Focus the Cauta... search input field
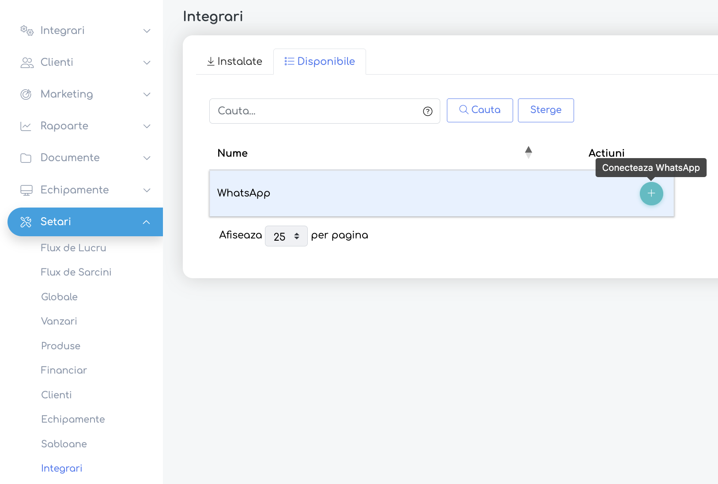718x484 pixels. (325, 111)
